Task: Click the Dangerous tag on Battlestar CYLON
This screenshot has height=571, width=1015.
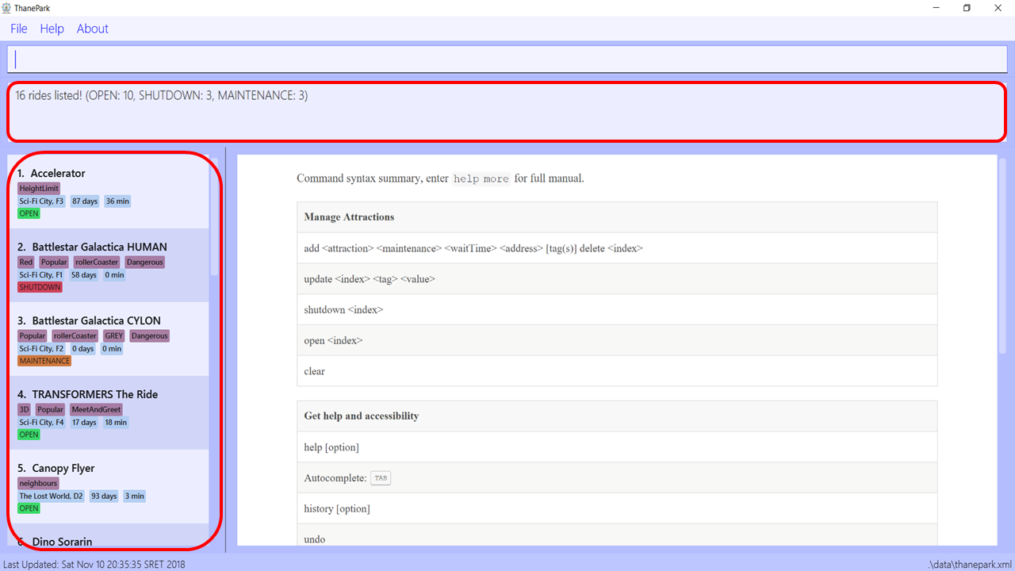Action: coord(150,336)
